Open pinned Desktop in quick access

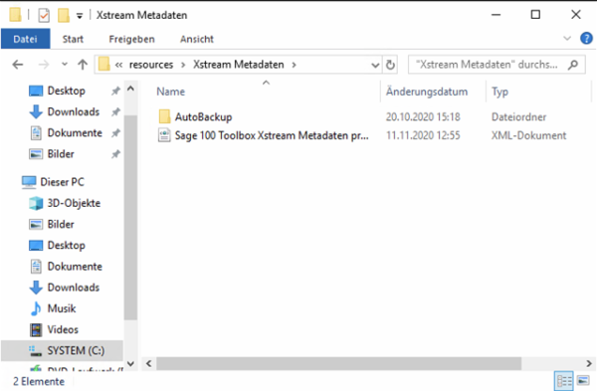67,91
